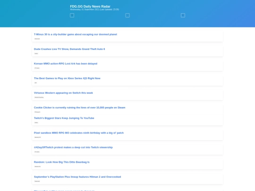Open the T-Minus 30 city-builder article
This screenshot has height=191, width=255.
tap(76, 34)
